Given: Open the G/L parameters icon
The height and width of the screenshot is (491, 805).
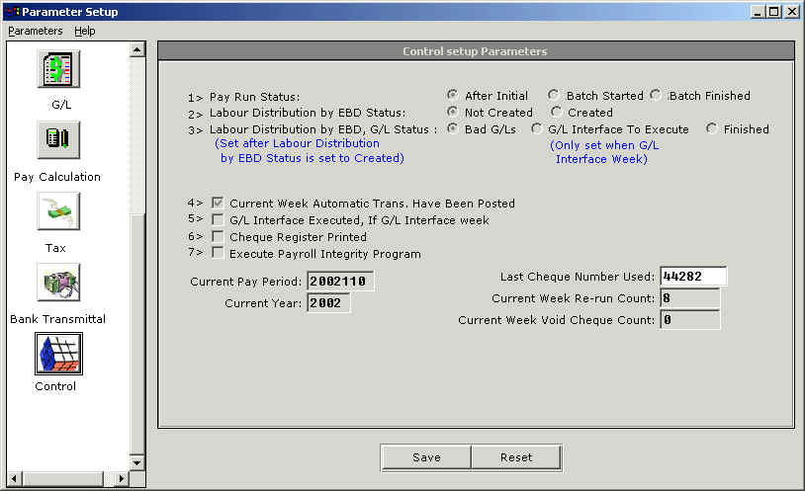Looking at the screenshot, I should [58, 69].
